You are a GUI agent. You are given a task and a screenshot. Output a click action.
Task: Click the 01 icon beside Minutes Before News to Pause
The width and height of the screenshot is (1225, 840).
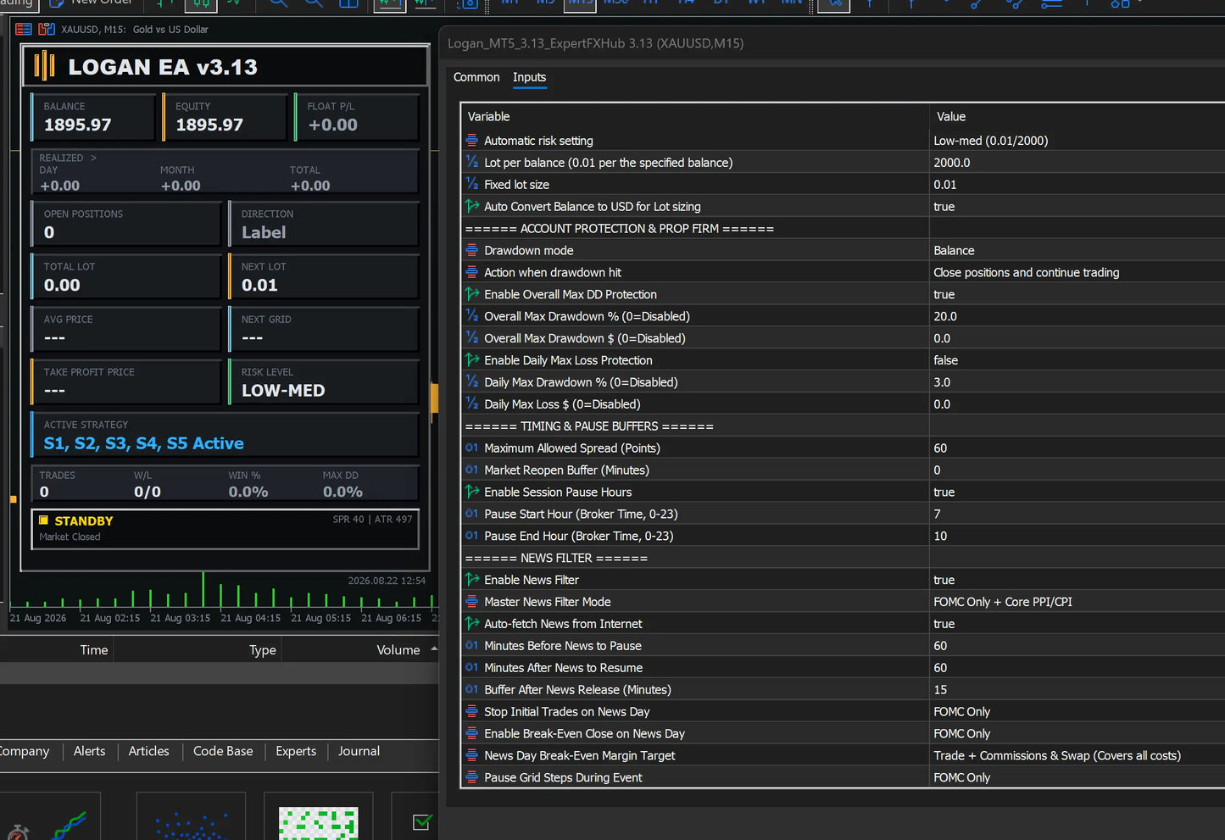pos(472,645)
